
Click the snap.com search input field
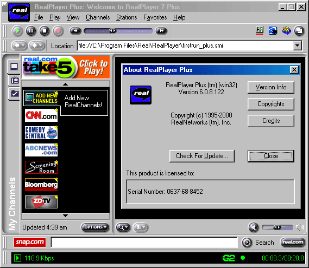pos(144,242)
